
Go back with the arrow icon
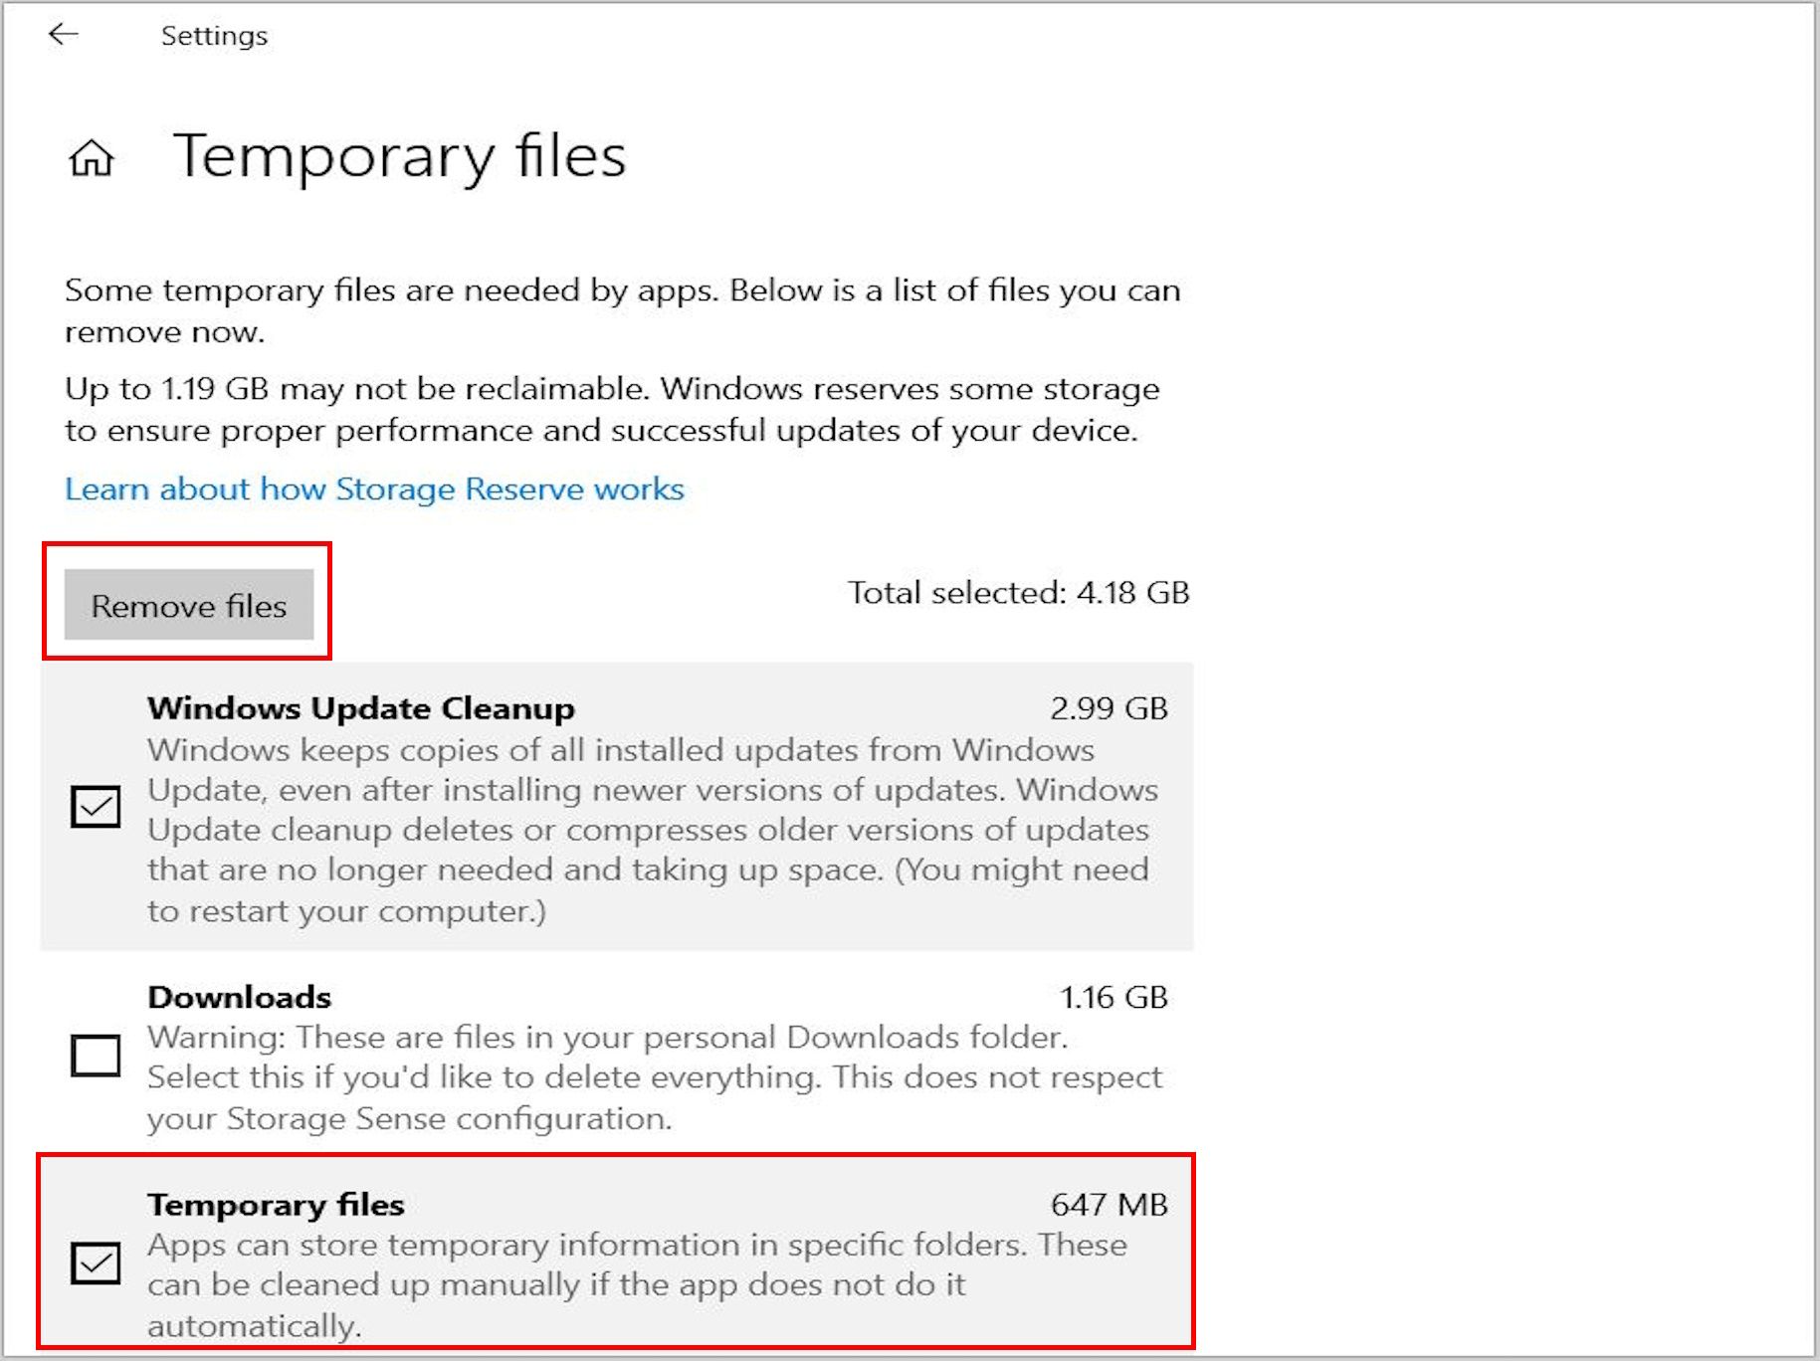pos(64,35)
